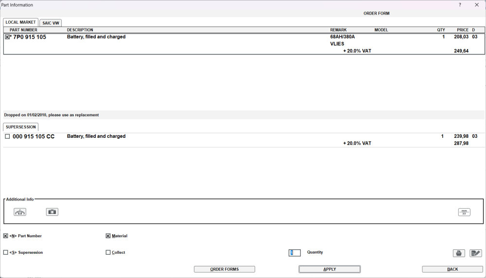Viewport: 486px width, 278px height.
Task: Click the Quantity input field
Action: tap(295, 253)
